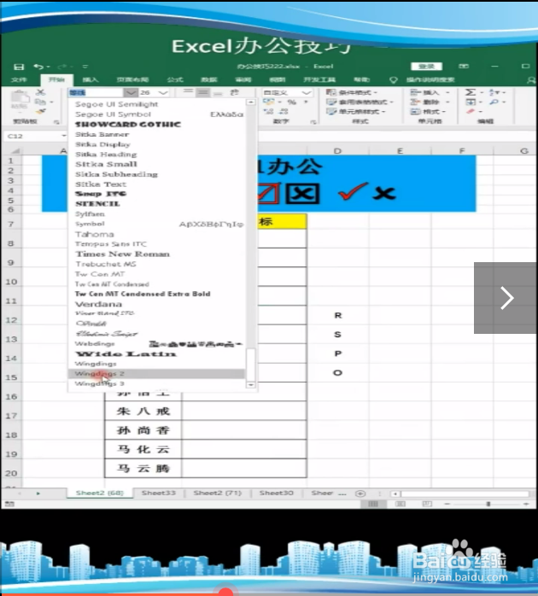Open the Sheet33 worksheet tab

point(159,493)
